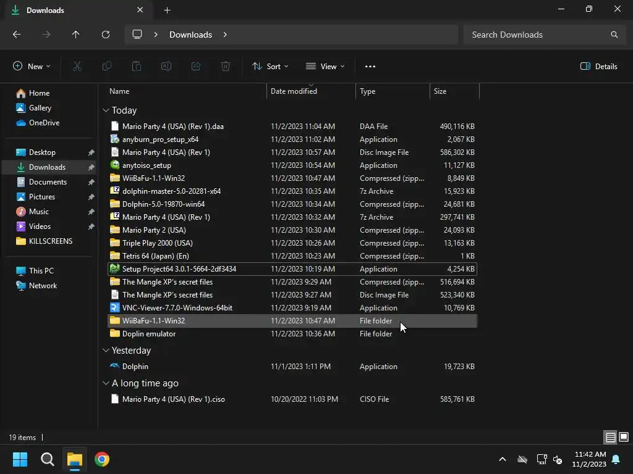The image size is (633, 474).
Task: Open Documents in navigation pane
Action: click(x=48, y=182)
